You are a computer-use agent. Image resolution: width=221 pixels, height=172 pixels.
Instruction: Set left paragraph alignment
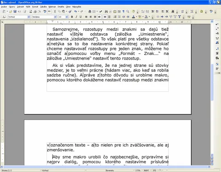pyautogui.click(x=86, y=17)
